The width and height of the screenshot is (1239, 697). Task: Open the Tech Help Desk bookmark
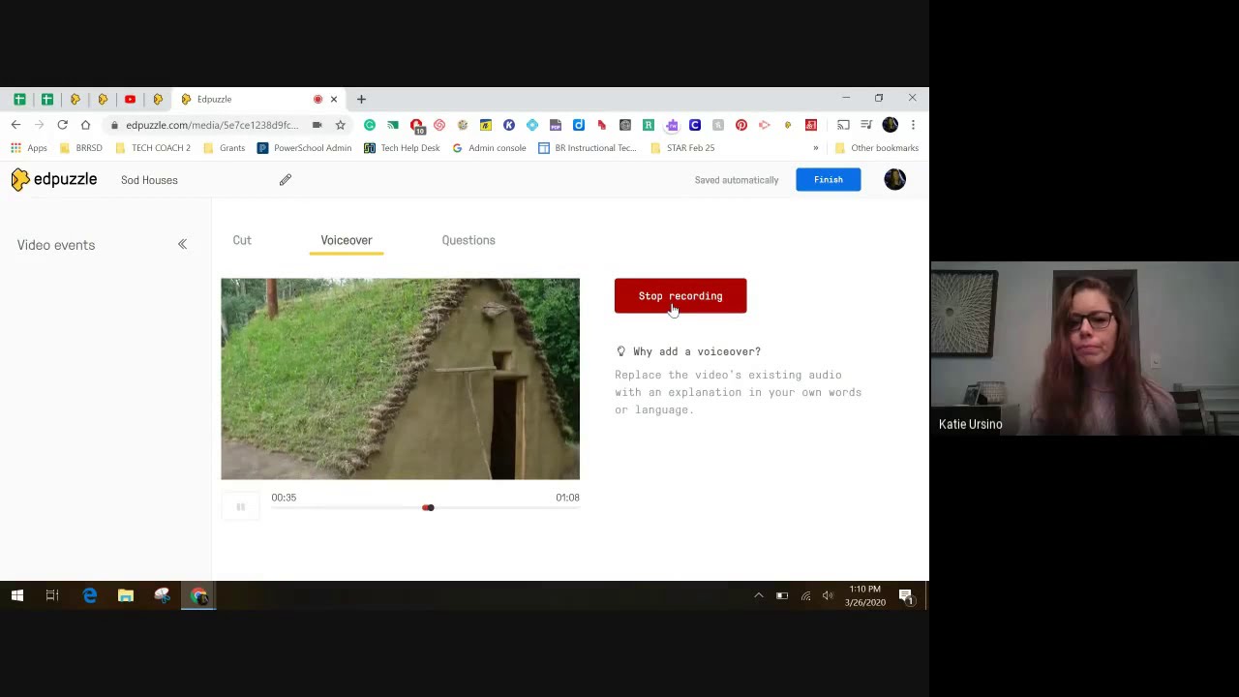click(x=402, y=148)
